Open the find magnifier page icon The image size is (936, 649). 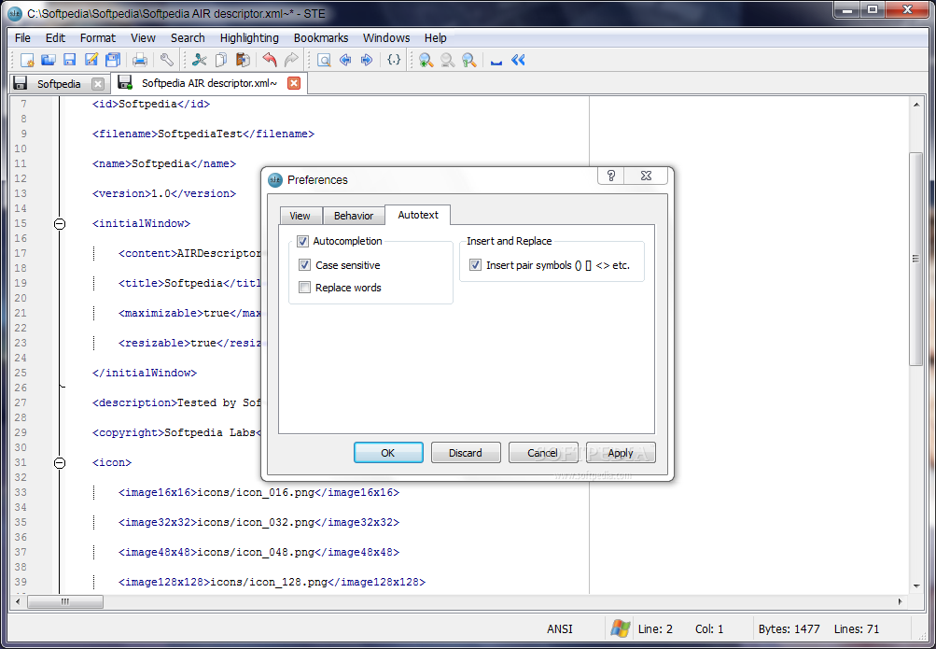tap(324, 60)
